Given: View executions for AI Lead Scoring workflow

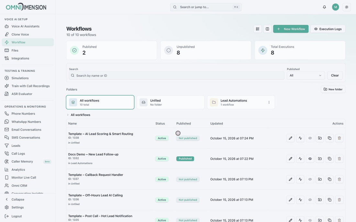Looking at the screenshot, I should [300, 138].
